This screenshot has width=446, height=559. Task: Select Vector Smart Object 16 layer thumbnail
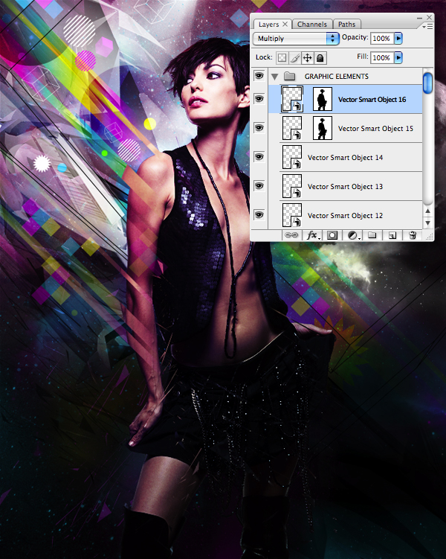click(x=292, y=99)
